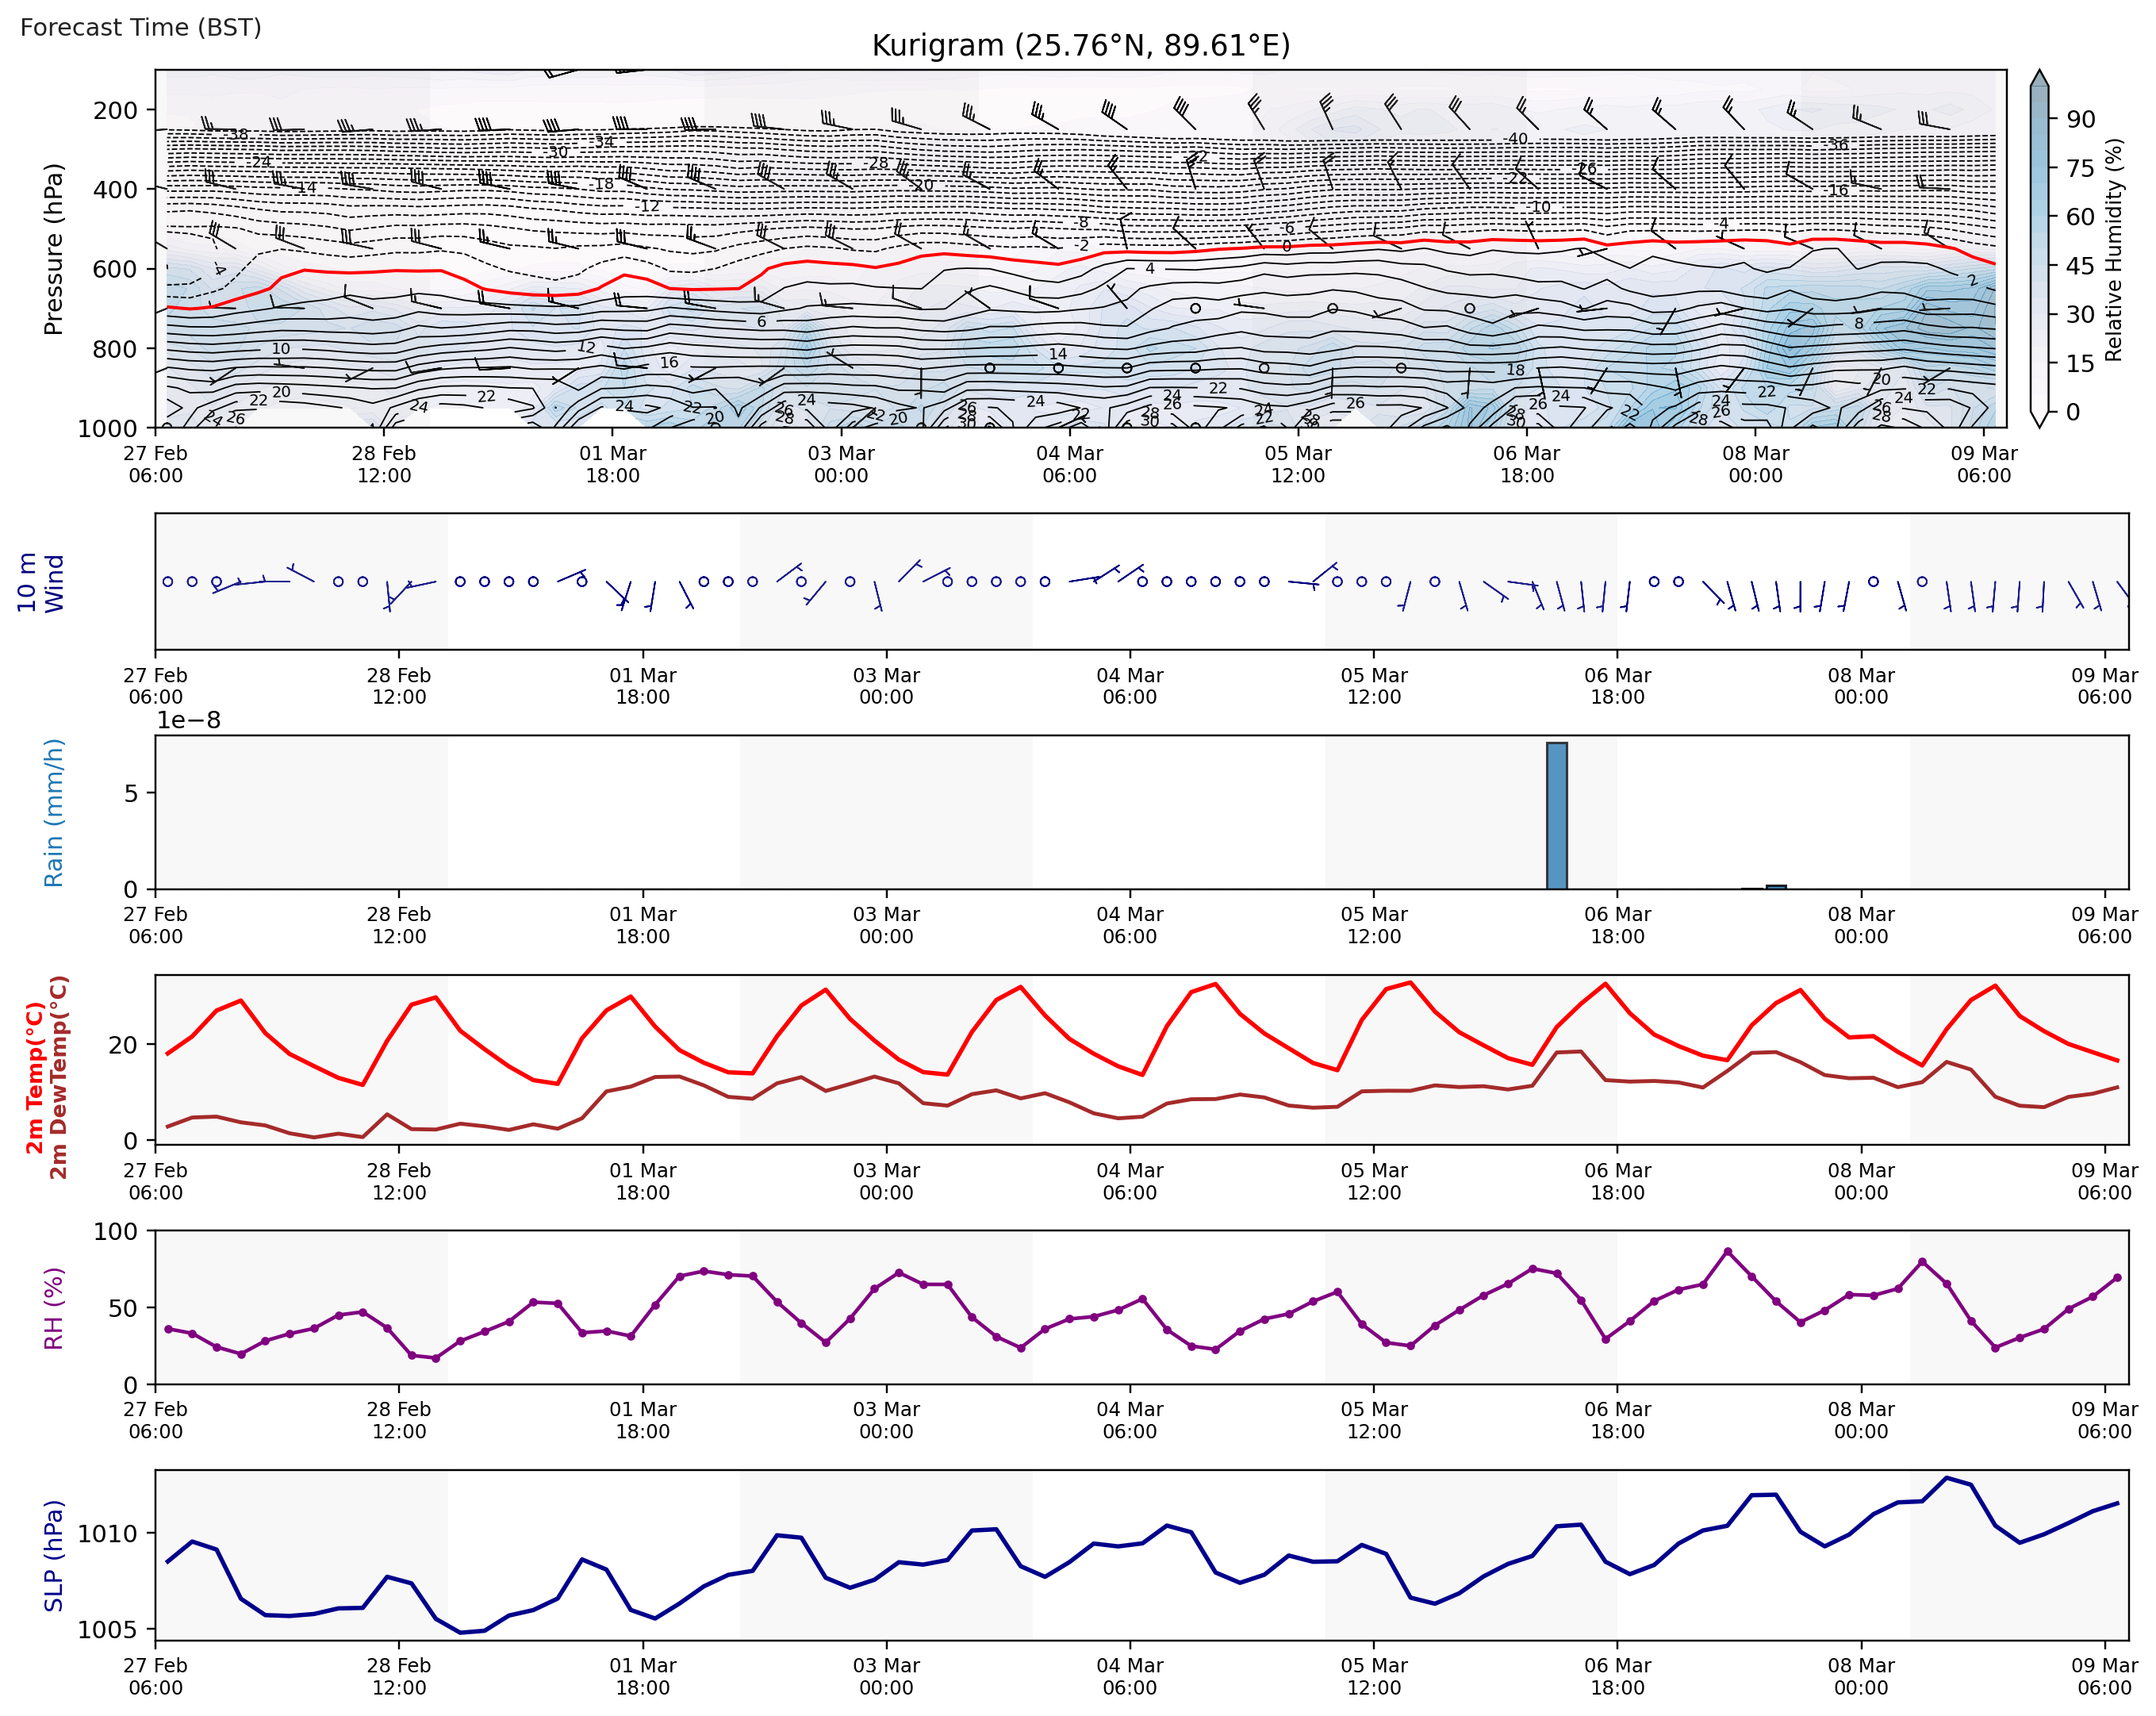Click the 1000 tick on the pressure axis
Screen dimensions: 2156x1716
pyautogui.click(x=107, y=428)
